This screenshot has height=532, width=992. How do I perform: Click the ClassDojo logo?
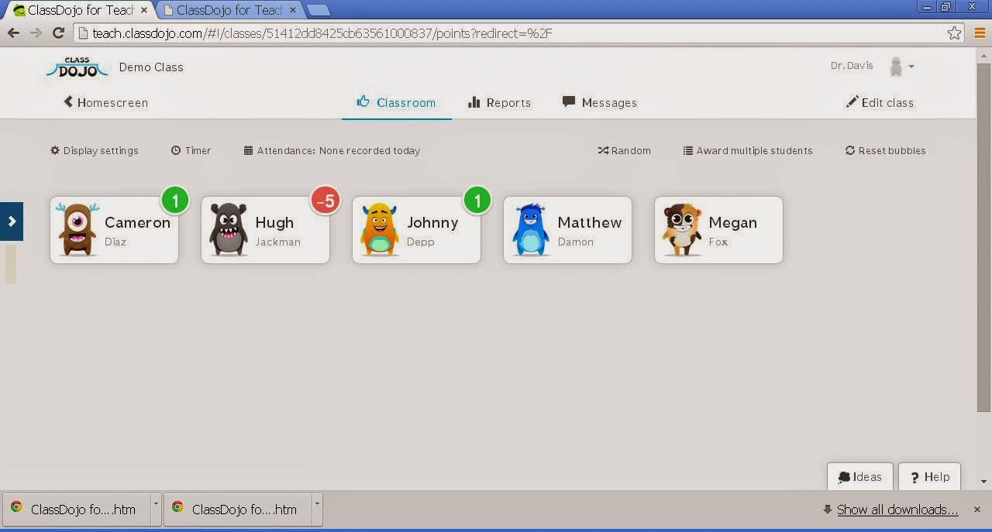tap(77, 67)
